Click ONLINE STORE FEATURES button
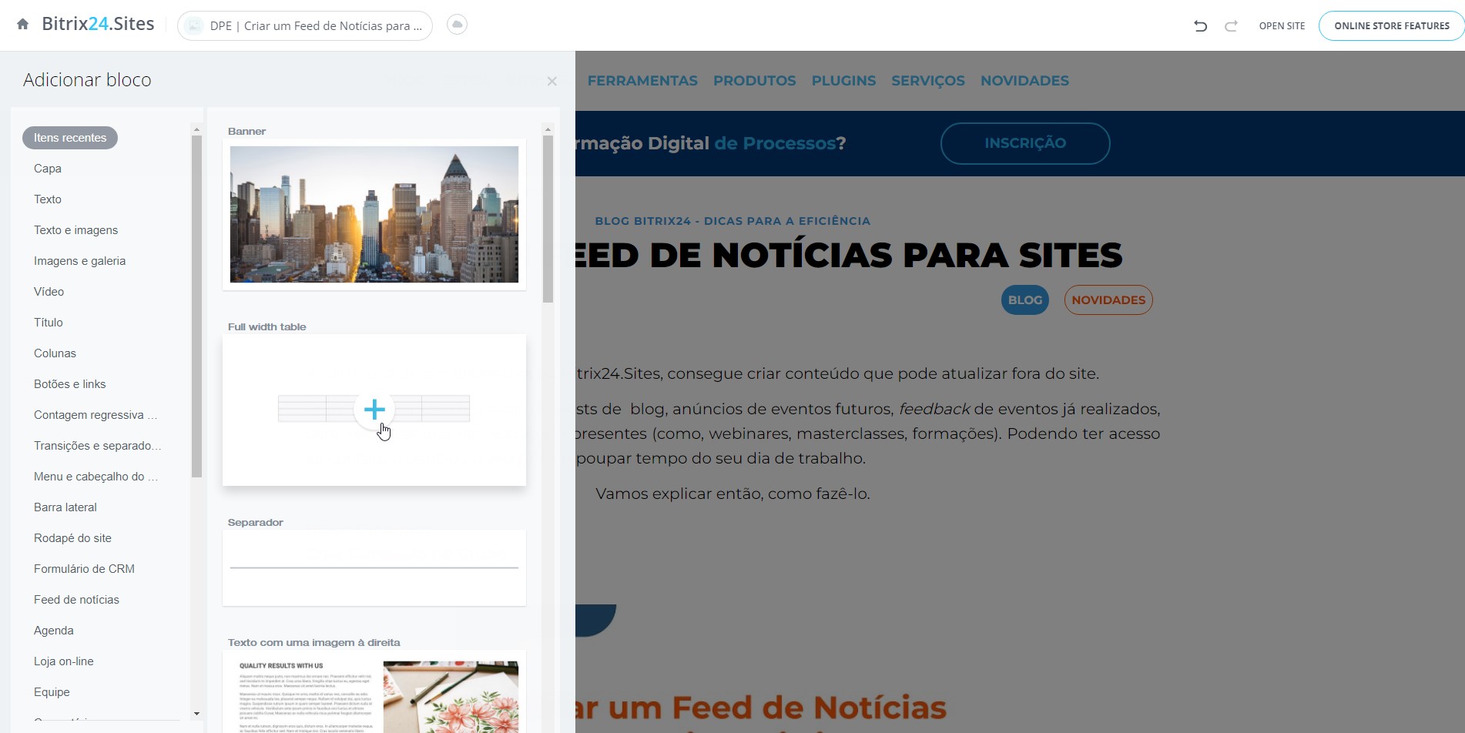The image size is (1465, 733). coord(1392,25)
